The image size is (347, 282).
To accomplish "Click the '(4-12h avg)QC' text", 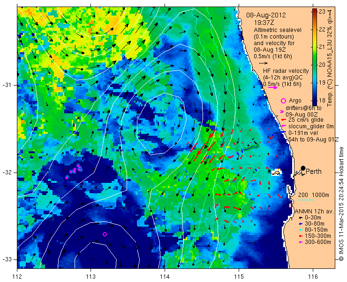I will (x=283, y=78).
